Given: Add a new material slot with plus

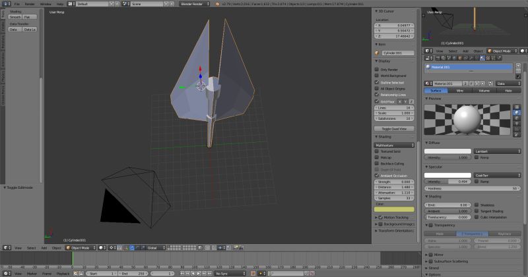Looking at the screenshot, I should pyautogui.click(x=518, y=66).
